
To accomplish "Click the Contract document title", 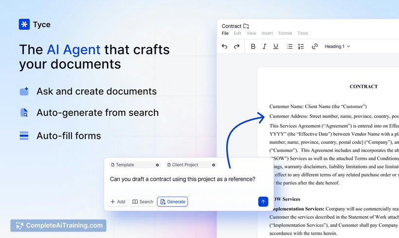I will [231, 26].
